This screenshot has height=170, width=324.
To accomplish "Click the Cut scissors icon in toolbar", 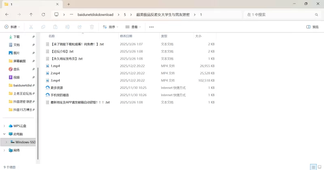I will (x=31, y=27).
